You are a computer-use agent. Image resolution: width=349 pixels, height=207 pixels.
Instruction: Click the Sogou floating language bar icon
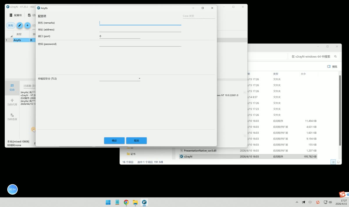point(342,194)
